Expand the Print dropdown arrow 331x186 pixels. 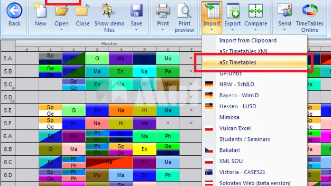click(x=163, y=30)
